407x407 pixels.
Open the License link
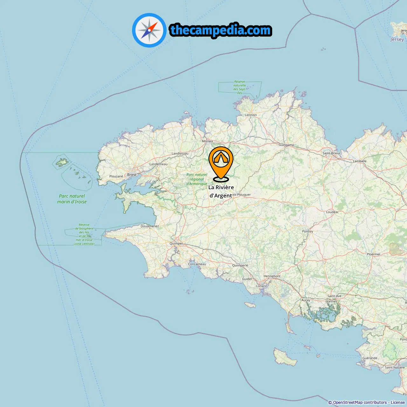[x=398, y=403]
